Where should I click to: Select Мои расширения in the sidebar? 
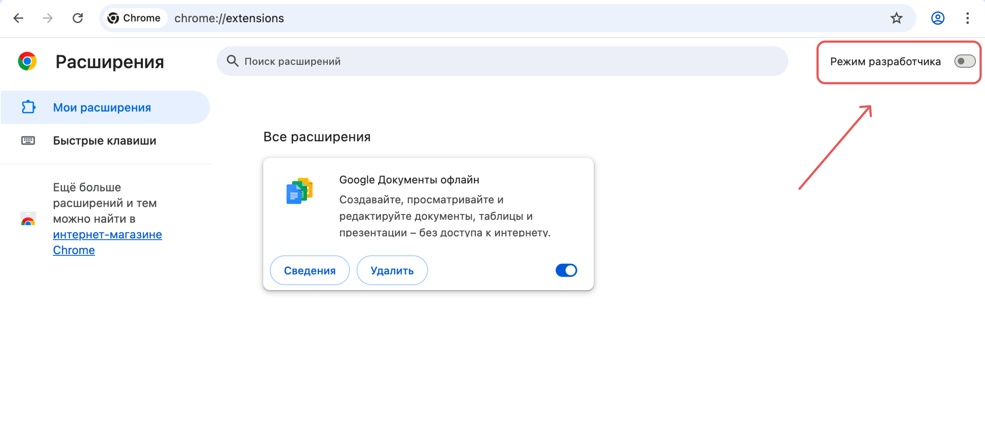tap(105, 108)
